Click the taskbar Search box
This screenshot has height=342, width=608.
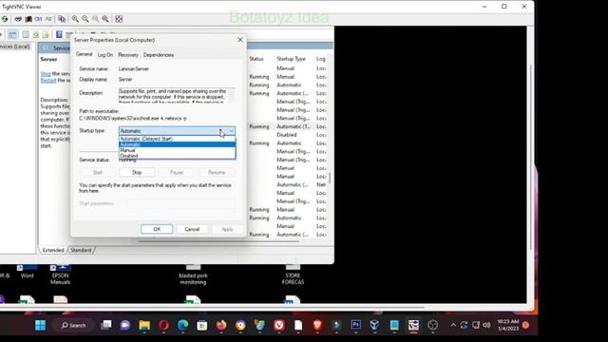coord(74,325)
